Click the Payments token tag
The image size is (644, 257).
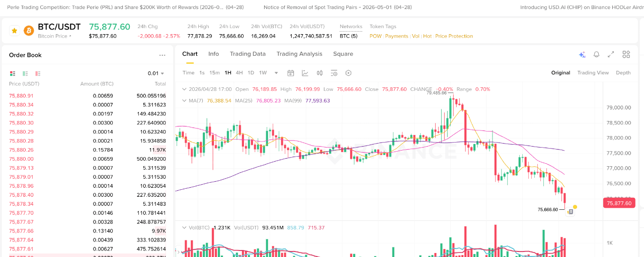pos(396,36)
